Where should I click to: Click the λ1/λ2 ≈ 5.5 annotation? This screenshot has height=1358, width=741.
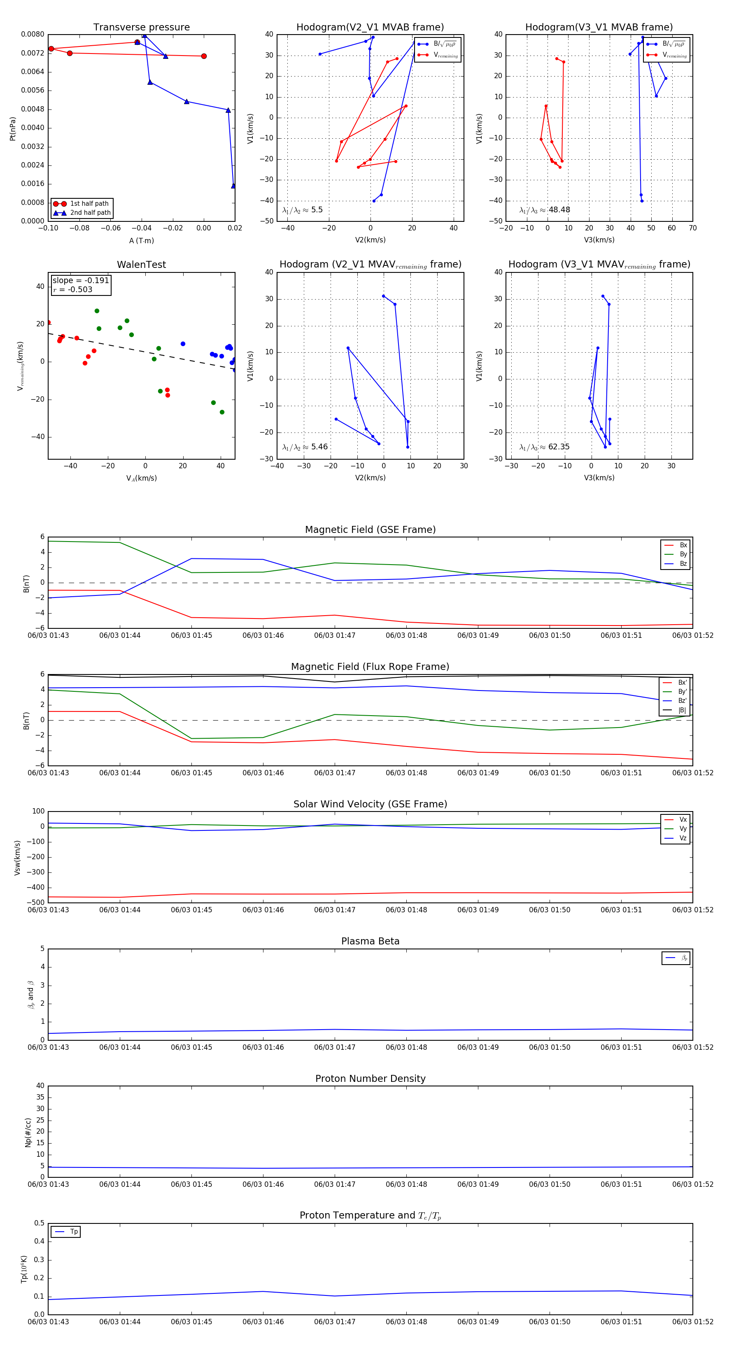(x=302, y=210)
